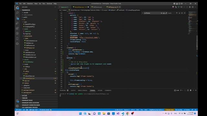Click the Prettier status bar item
Screen dimensions: 207x116
point(187,110)
